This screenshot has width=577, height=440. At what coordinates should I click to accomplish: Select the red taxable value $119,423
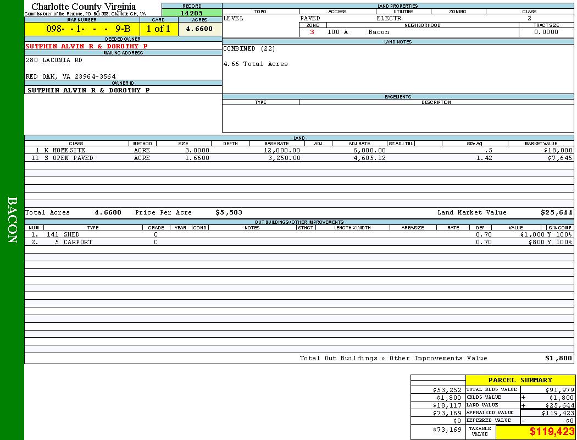552,432
